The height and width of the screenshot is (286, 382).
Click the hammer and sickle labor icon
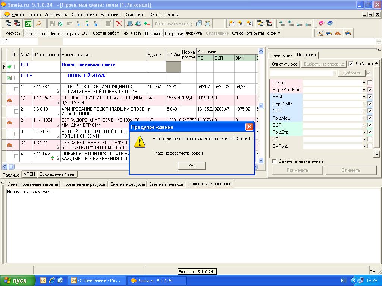[320, 33]
